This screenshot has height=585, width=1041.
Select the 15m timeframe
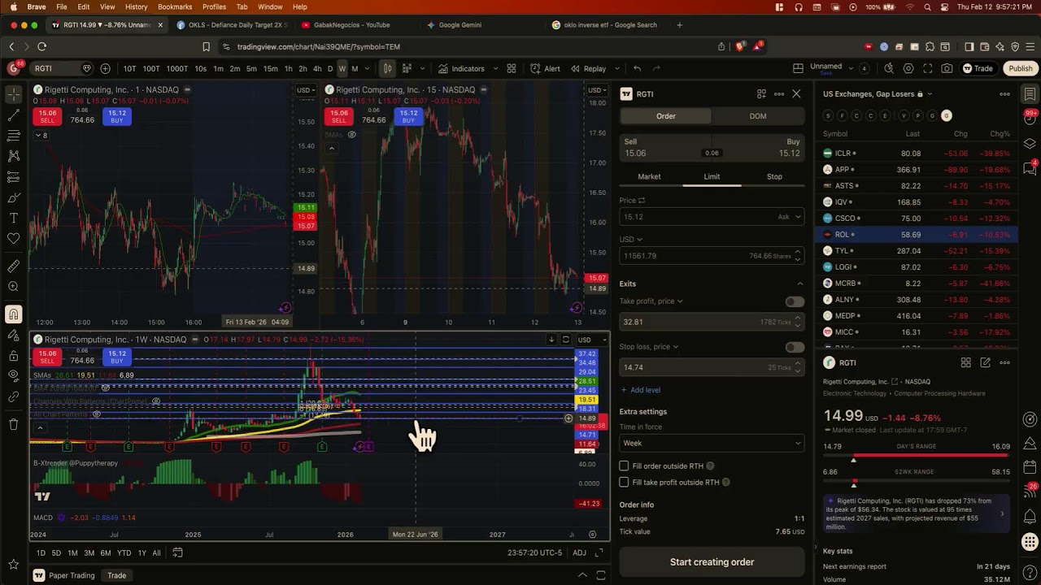tap(270, 68)
